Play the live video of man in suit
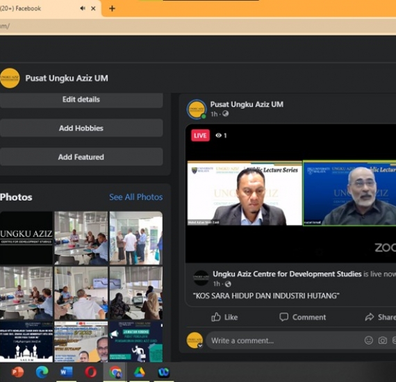 coord(245,193)
